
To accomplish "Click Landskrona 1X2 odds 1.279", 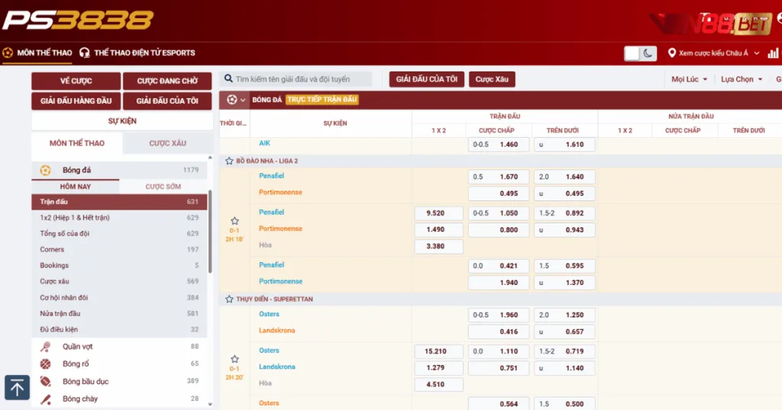I will coord(438,368).
